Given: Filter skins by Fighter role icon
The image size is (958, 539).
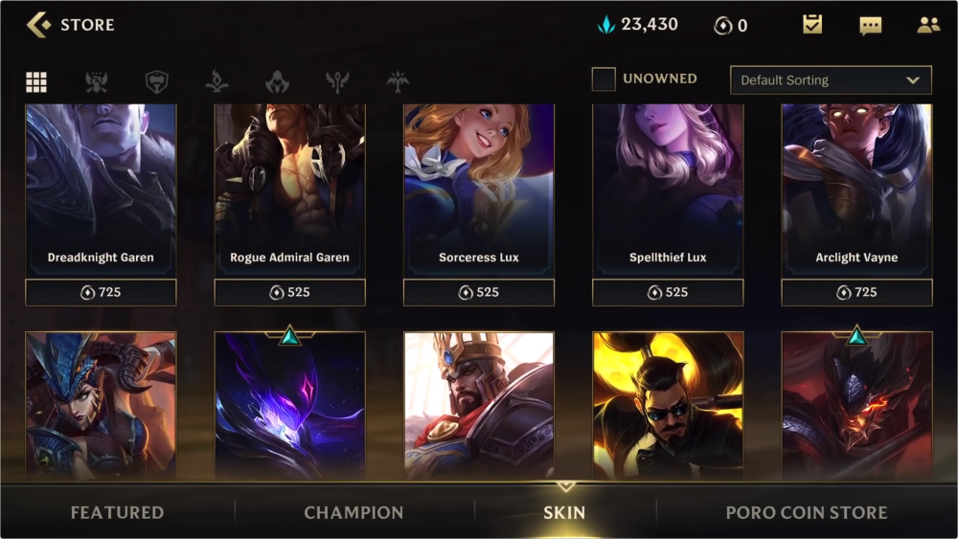Looking at the screenshot, I should 97,81.
